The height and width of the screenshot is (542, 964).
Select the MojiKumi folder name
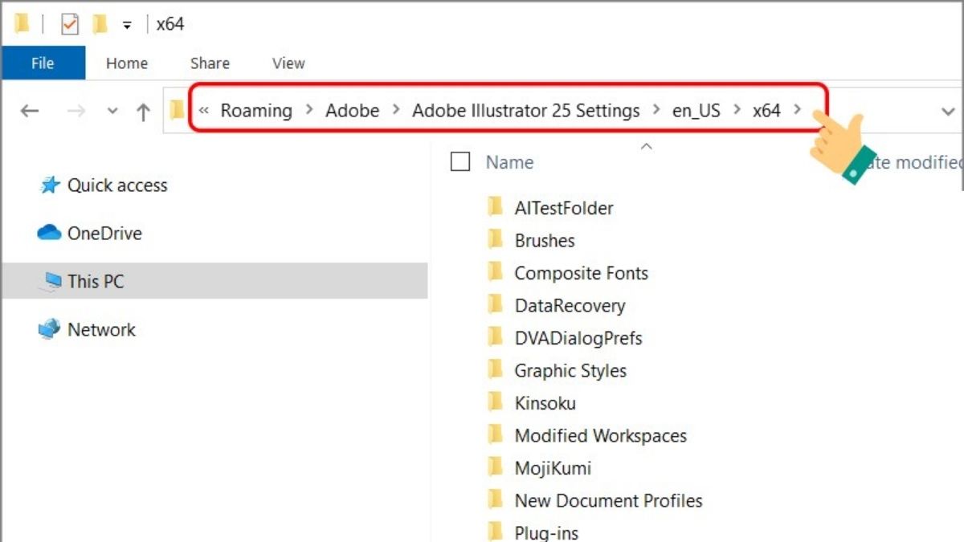[553, 468]
